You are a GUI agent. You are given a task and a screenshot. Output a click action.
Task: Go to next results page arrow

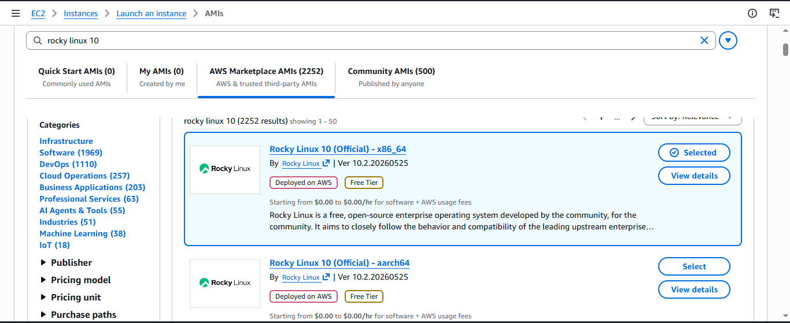633,118
